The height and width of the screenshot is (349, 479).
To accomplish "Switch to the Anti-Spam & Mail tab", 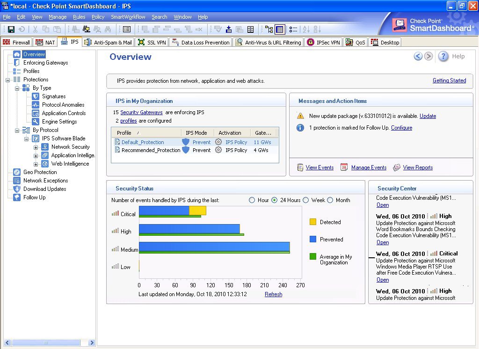I will pyautogui.click(x=108, y=42).
